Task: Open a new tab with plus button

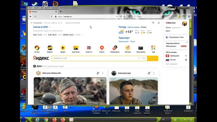Action: click(61, 12)
